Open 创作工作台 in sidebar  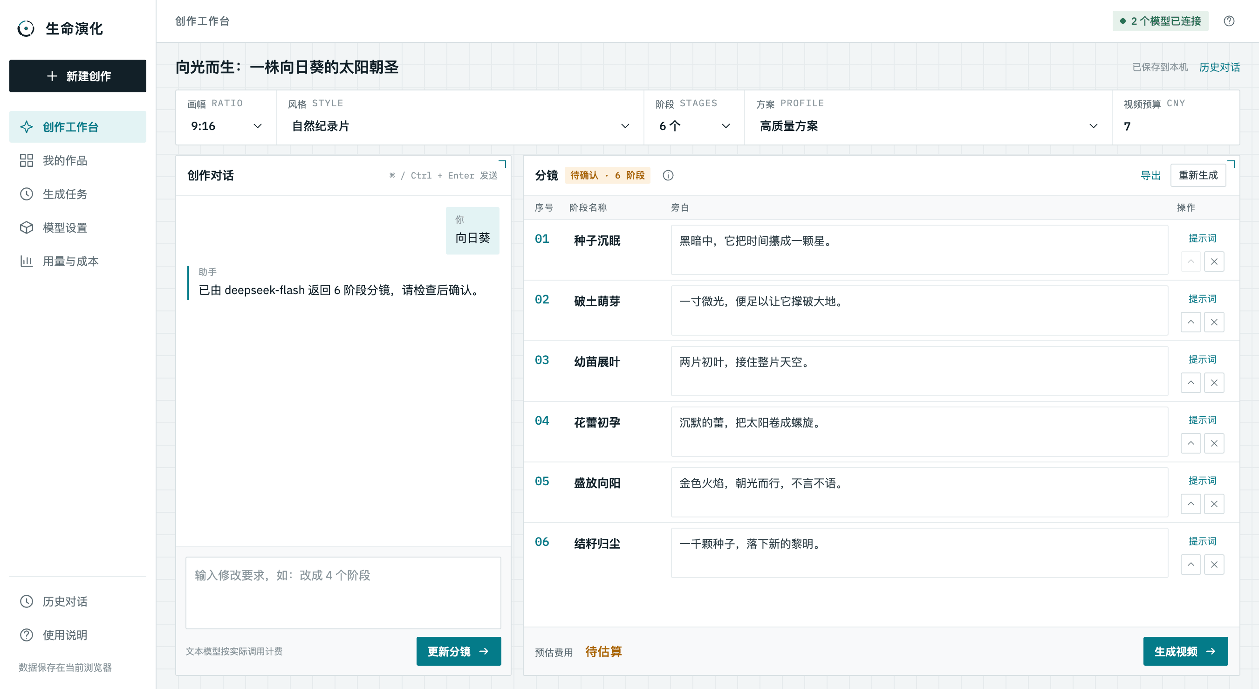tap(78, 127)
